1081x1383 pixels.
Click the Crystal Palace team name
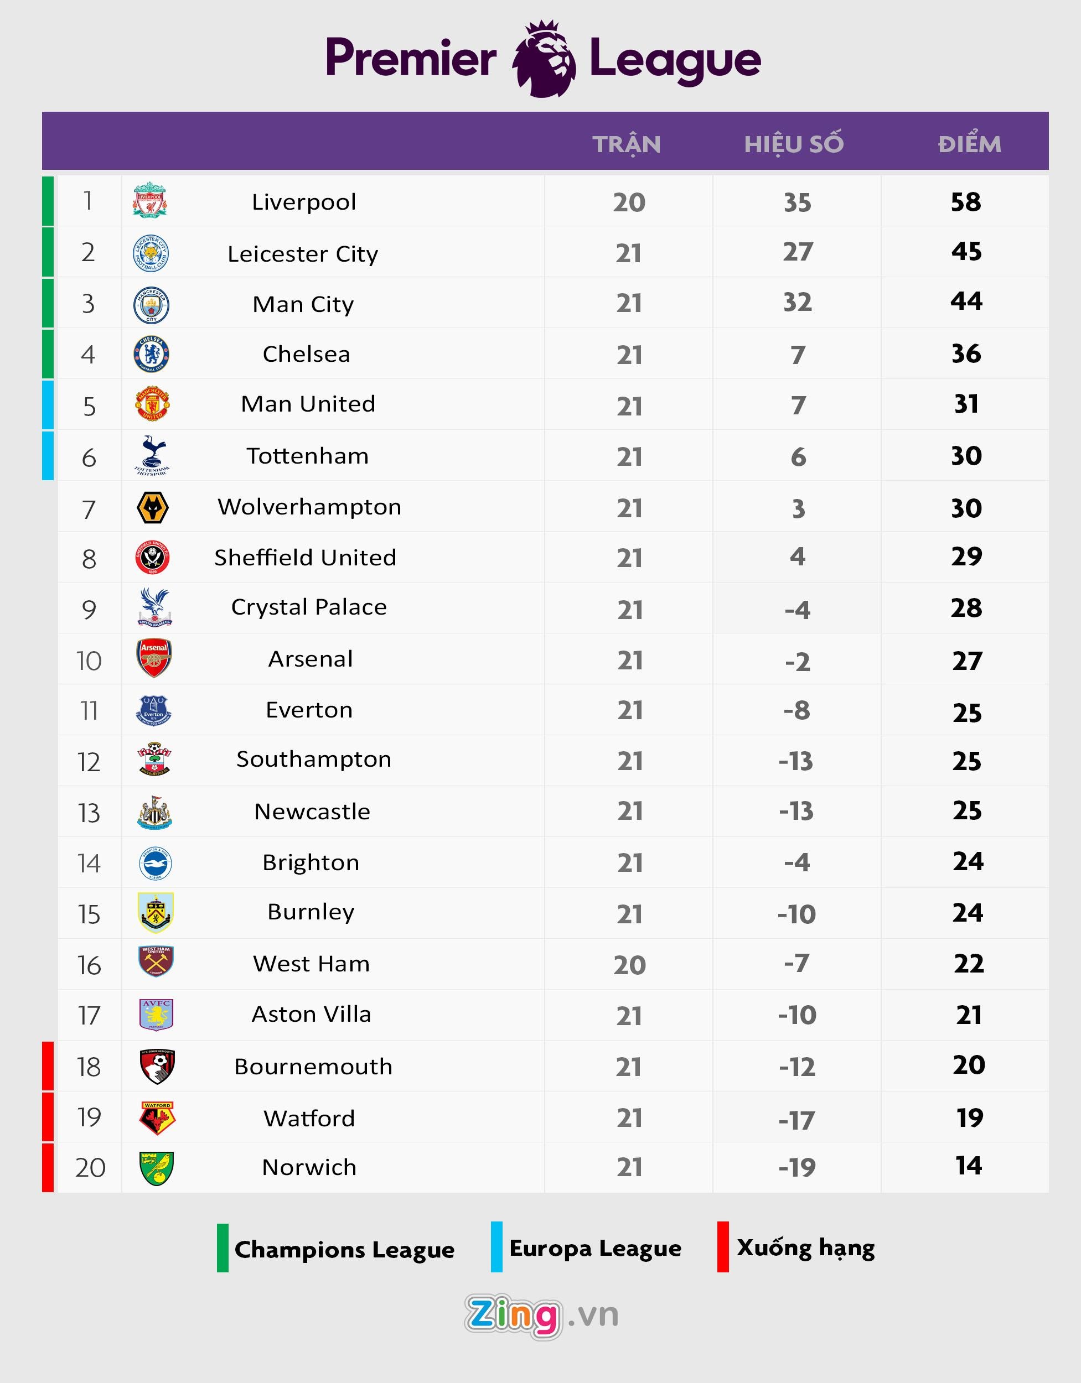(x=309, y=607)
